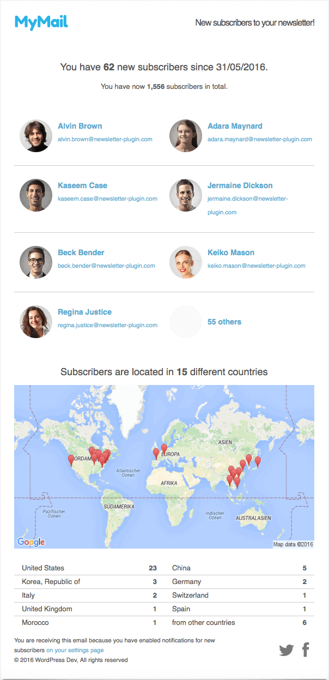Click the Kaseem Case name link
329x680 pixels.
point(82,185)
